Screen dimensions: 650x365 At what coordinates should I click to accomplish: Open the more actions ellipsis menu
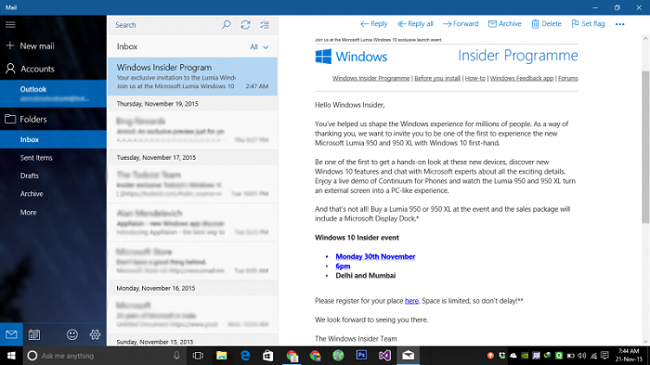tap(619, 24)
